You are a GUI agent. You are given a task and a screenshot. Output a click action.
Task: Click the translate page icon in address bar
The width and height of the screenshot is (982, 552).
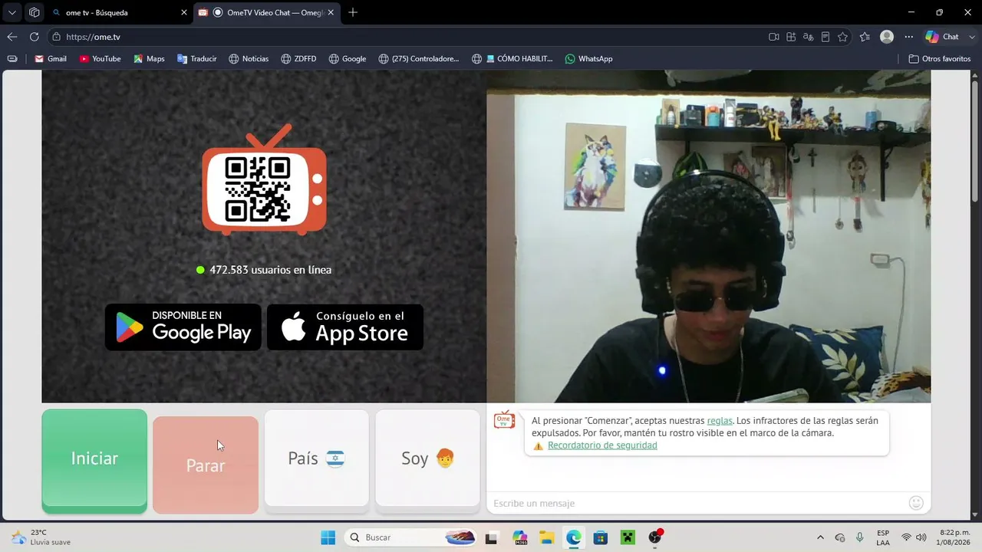(x=808, y=37)
